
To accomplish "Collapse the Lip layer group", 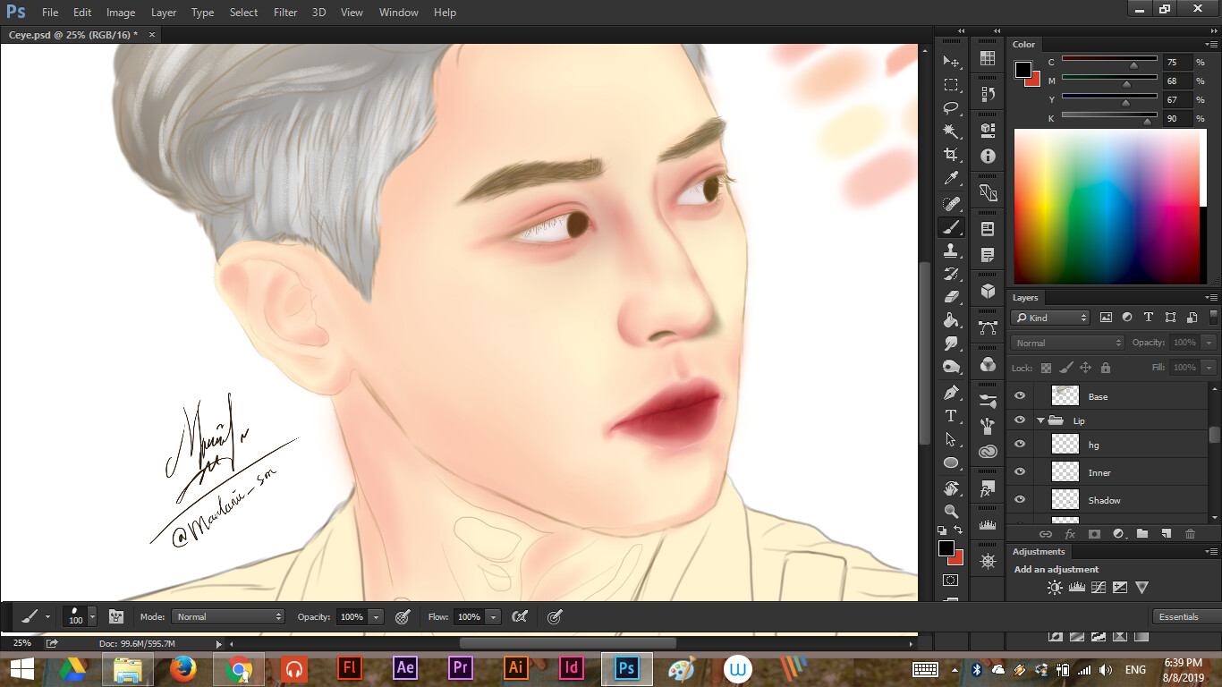I will point(1040,420).
